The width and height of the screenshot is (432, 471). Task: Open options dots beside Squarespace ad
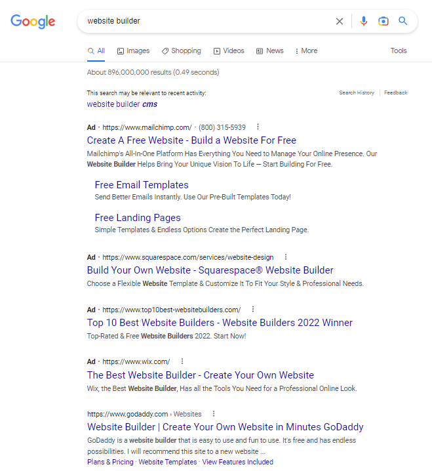coord(286,257)
